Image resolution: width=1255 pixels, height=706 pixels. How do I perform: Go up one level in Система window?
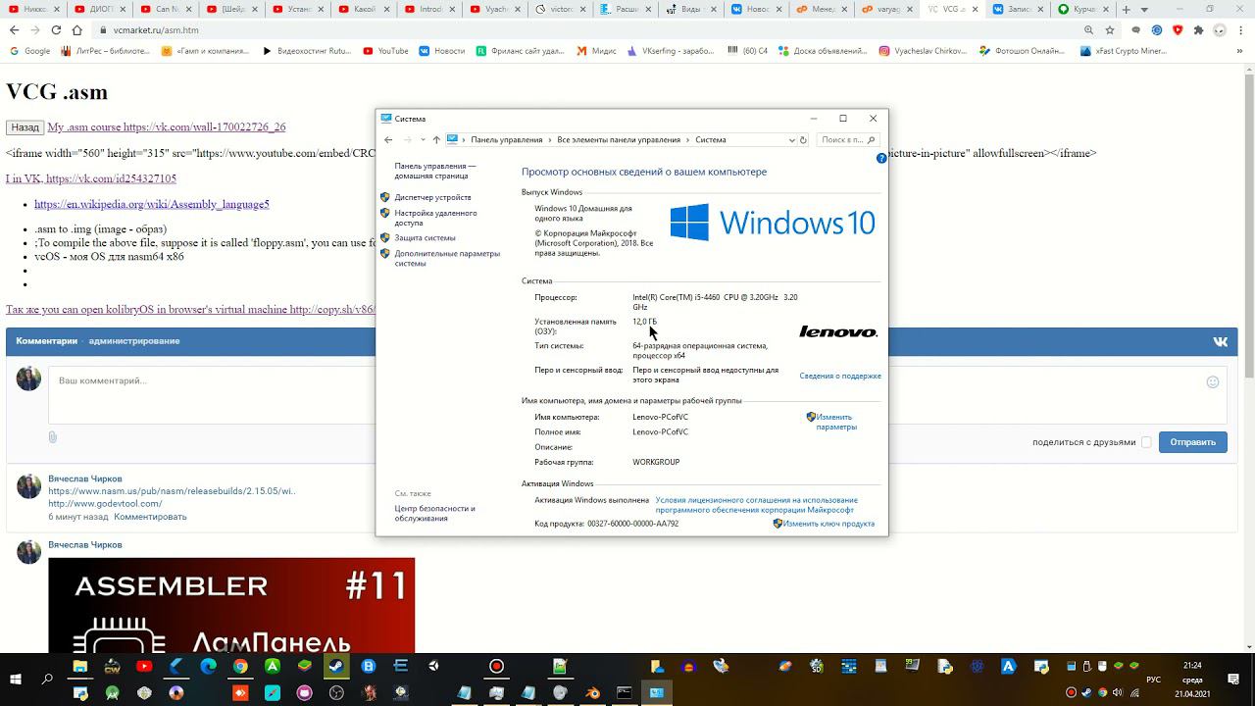pyautogui.click(x=436, y=140)
